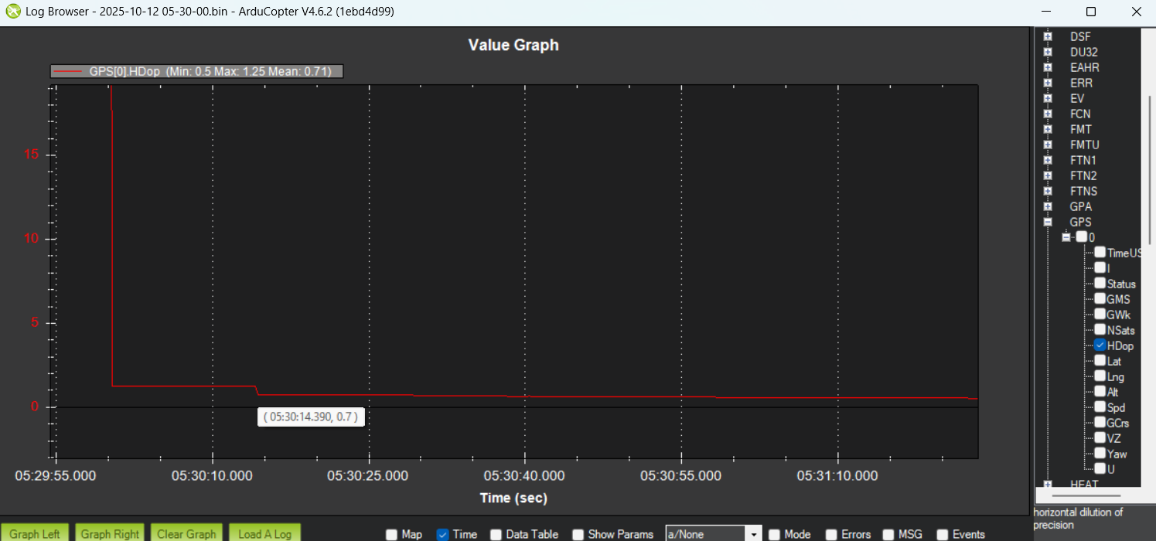1156x541 pixels.
Task: Tick the Map checkbox
Action: click(391, 534)
